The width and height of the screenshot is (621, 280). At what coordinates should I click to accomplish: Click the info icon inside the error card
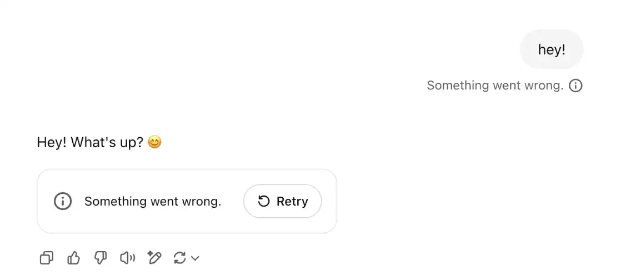63,201
